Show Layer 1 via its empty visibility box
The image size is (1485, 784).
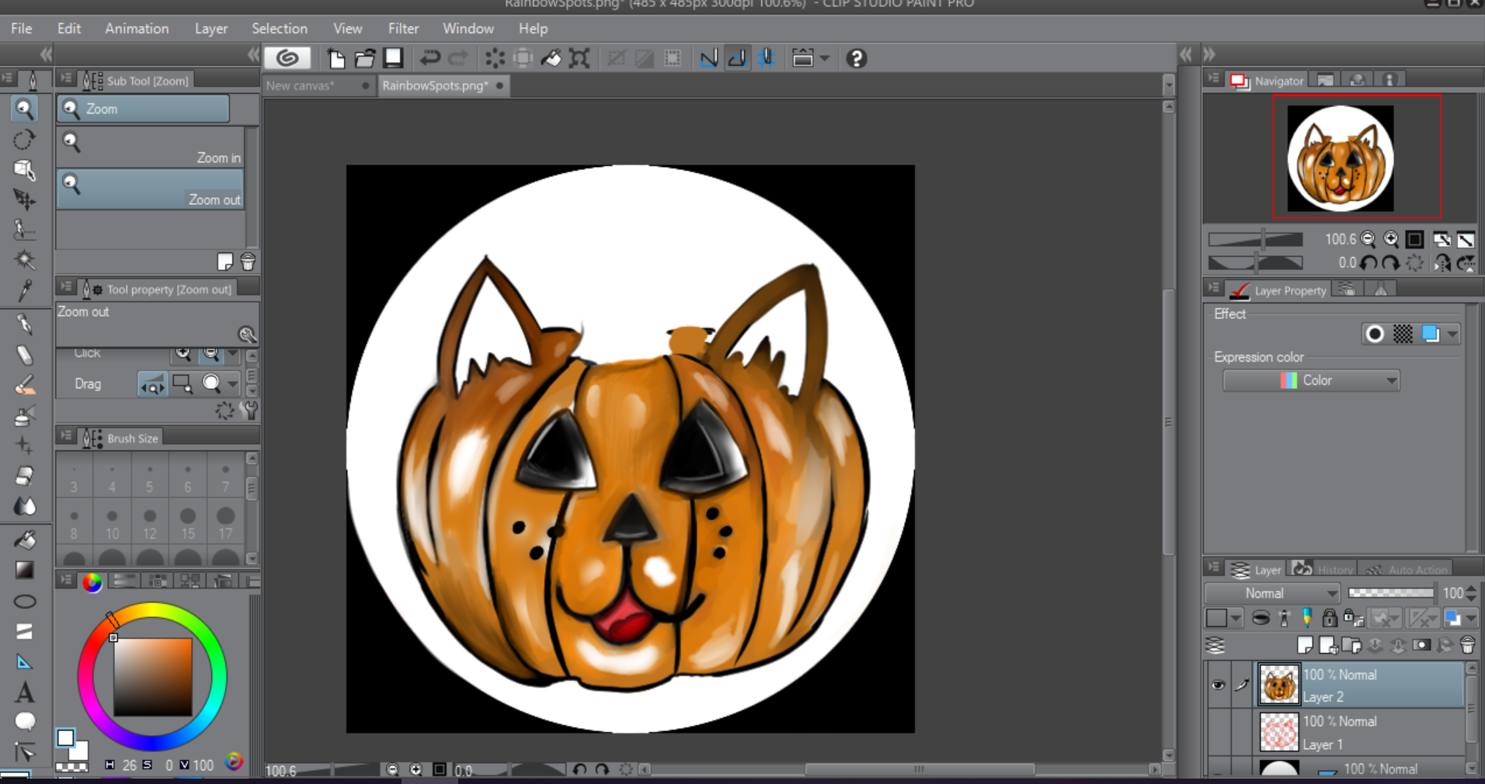click(x=1218, y=732)
